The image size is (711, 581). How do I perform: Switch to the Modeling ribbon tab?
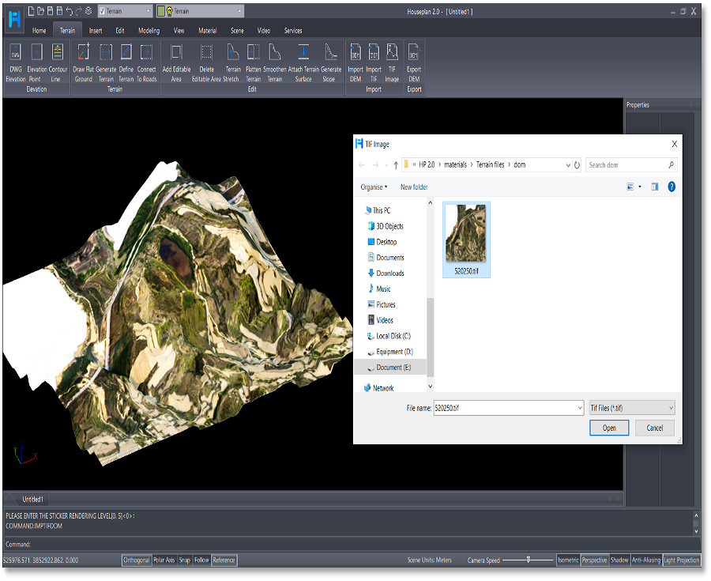(x=151, y=30)
